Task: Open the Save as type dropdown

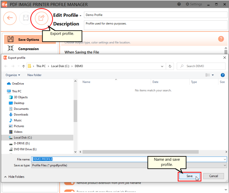Action: click(x=129, y=165)
